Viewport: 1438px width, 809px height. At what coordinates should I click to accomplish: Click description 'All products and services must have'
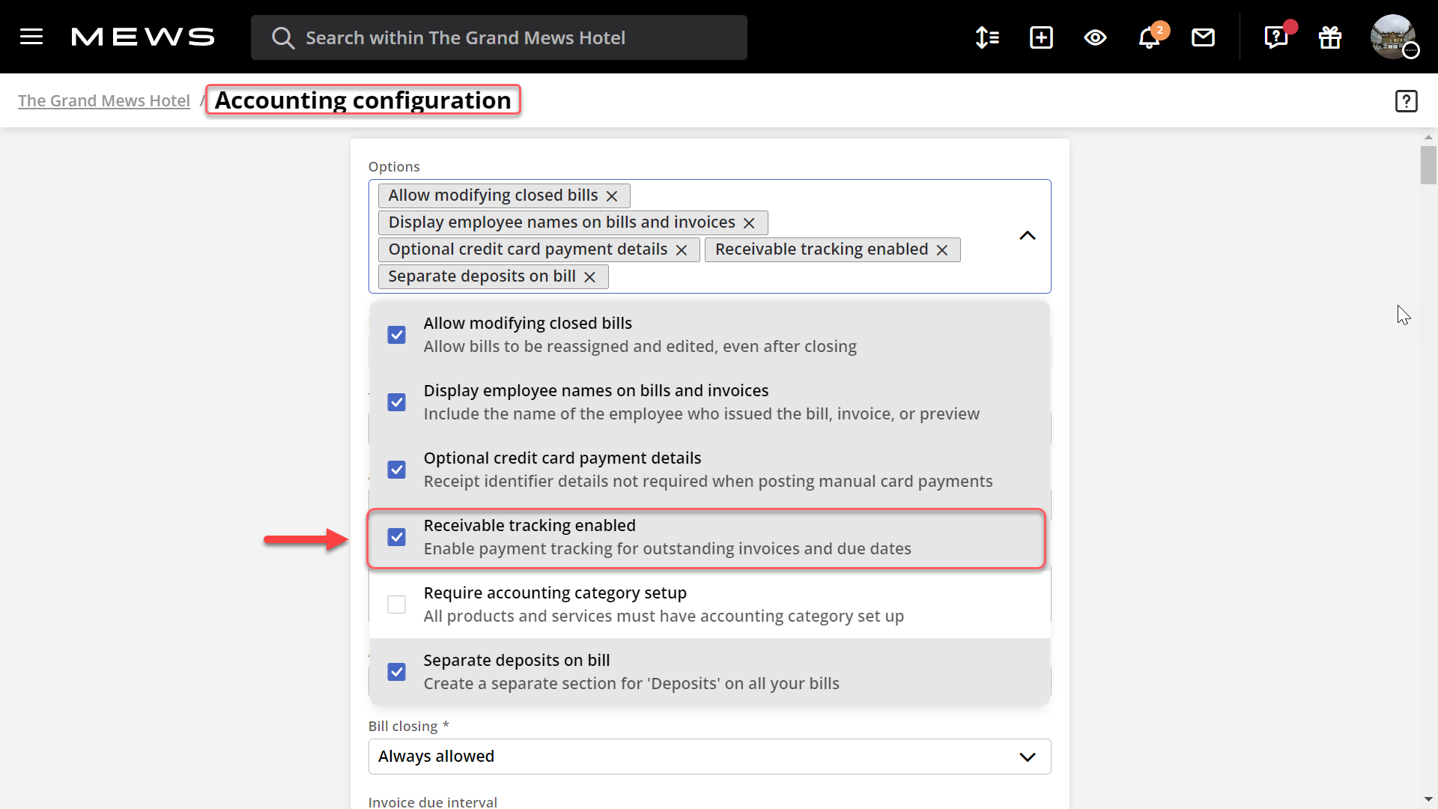(664, 616)
